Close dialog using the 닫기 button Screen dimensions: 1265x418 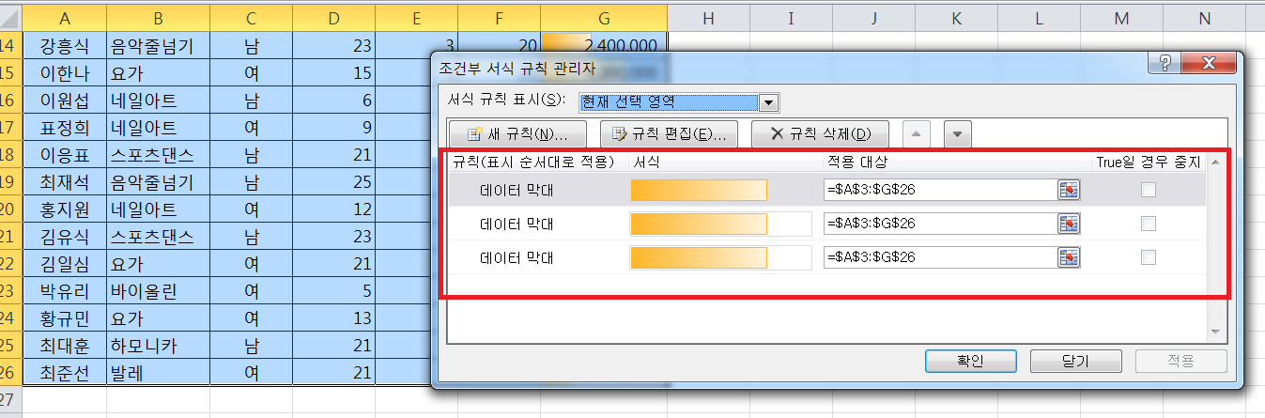pyautogui.click(x=1077, y=362)
